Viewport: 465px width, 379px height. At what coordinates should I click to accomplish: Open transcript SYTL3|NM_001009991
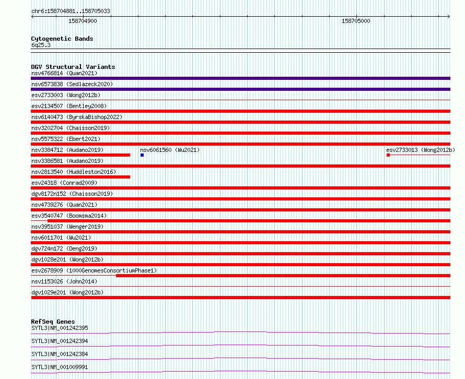pos(60,367)
